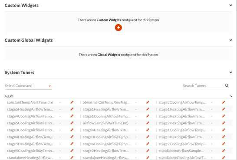Screen dimensions: 237x160
Task: Edit abnormalCurTempRiseTrig tuner with pencil
Action: pyautogui.click(x=148, y=102)
